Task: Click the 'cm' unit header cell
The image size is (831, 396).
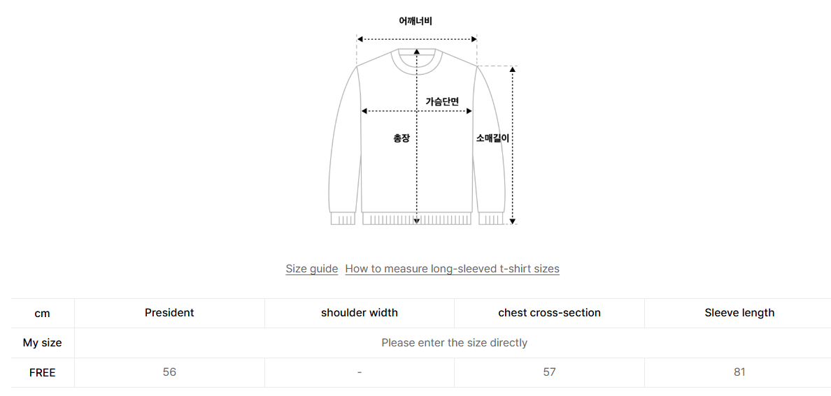Action: click(x=42, y=313)
